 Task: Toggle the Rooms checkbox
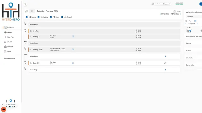pos(27,17)
